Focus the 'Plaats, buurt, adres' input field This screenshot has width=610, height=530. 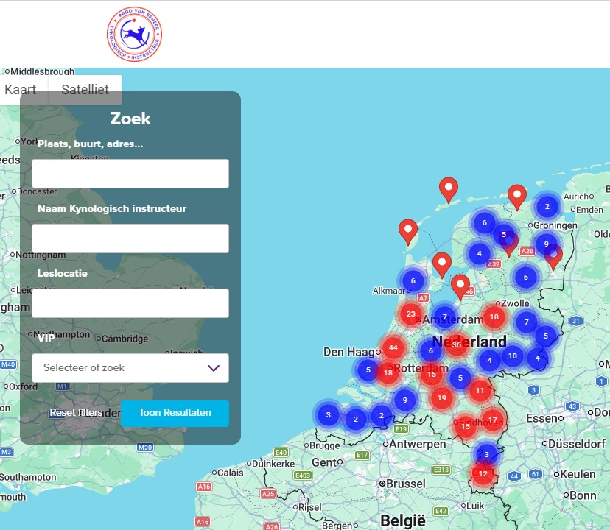click(130, 174)
